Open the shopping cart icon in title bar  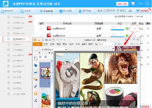(x=133, y=4)
